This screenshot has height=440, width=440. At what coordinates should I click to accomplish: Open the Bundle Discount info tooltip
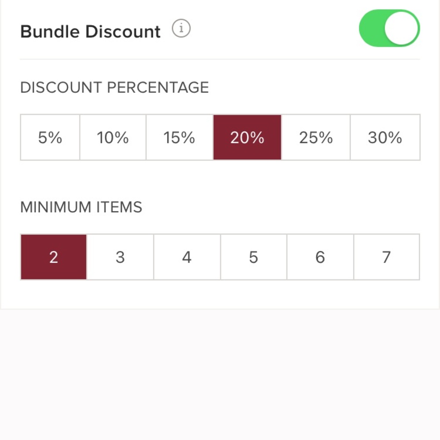coord(181,29)
